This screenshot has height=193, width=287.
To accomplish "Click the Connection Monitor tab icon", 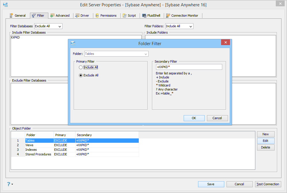I will (168, 16).
